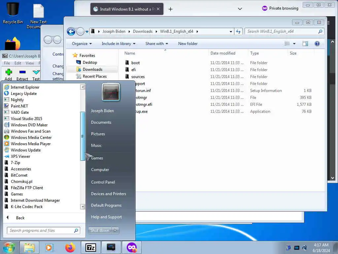
Task: Open Pictures from the Start menu
Action: click(98, 134)
